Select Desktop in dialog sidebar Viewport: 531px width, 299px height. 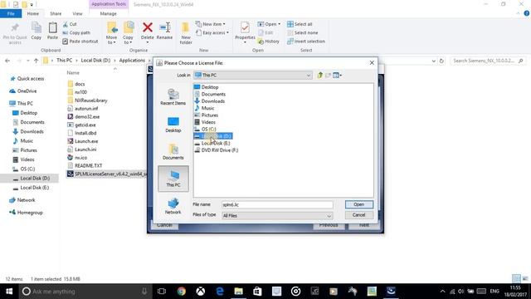173,125
